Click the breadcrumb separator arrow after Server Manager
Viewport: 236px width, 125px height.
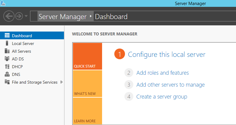90,16
